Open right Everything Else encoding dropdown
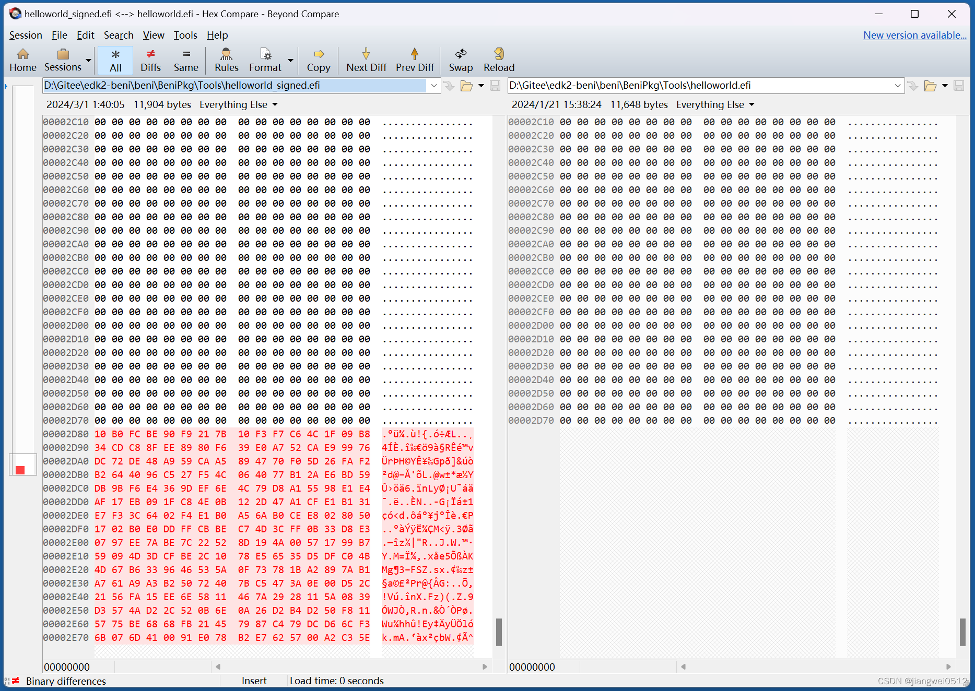Screen dimensions: 975x691 tap(715, 104)
